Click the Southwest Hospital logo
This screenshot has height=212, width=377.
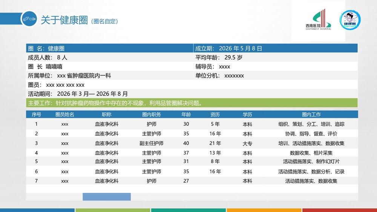318,20
